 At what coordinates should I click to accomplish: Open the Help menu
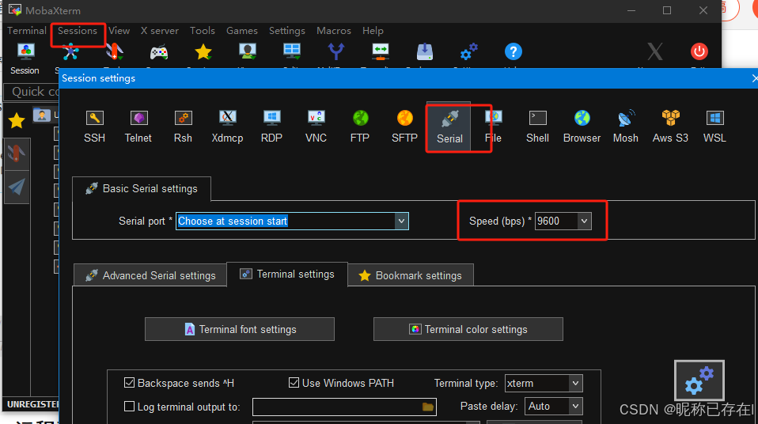373,31
